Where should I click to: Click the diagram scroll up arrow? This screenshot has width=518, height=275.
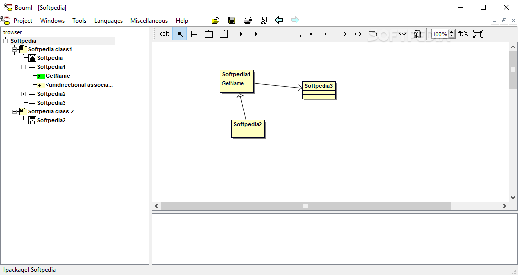[513, 47]
